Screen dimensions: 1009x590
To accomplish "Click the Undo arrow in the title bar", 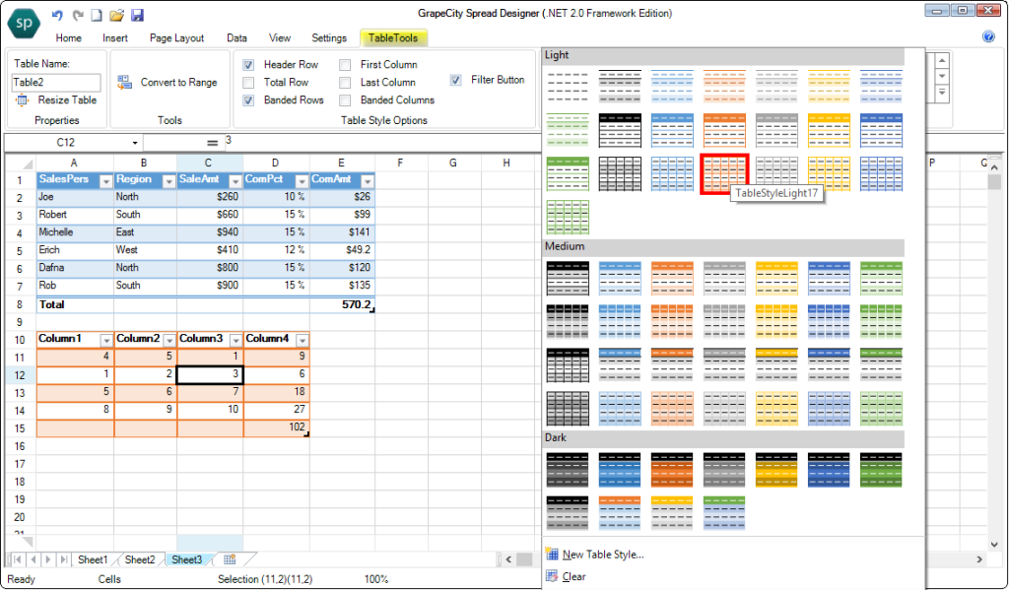I will [x=57, y=15].
